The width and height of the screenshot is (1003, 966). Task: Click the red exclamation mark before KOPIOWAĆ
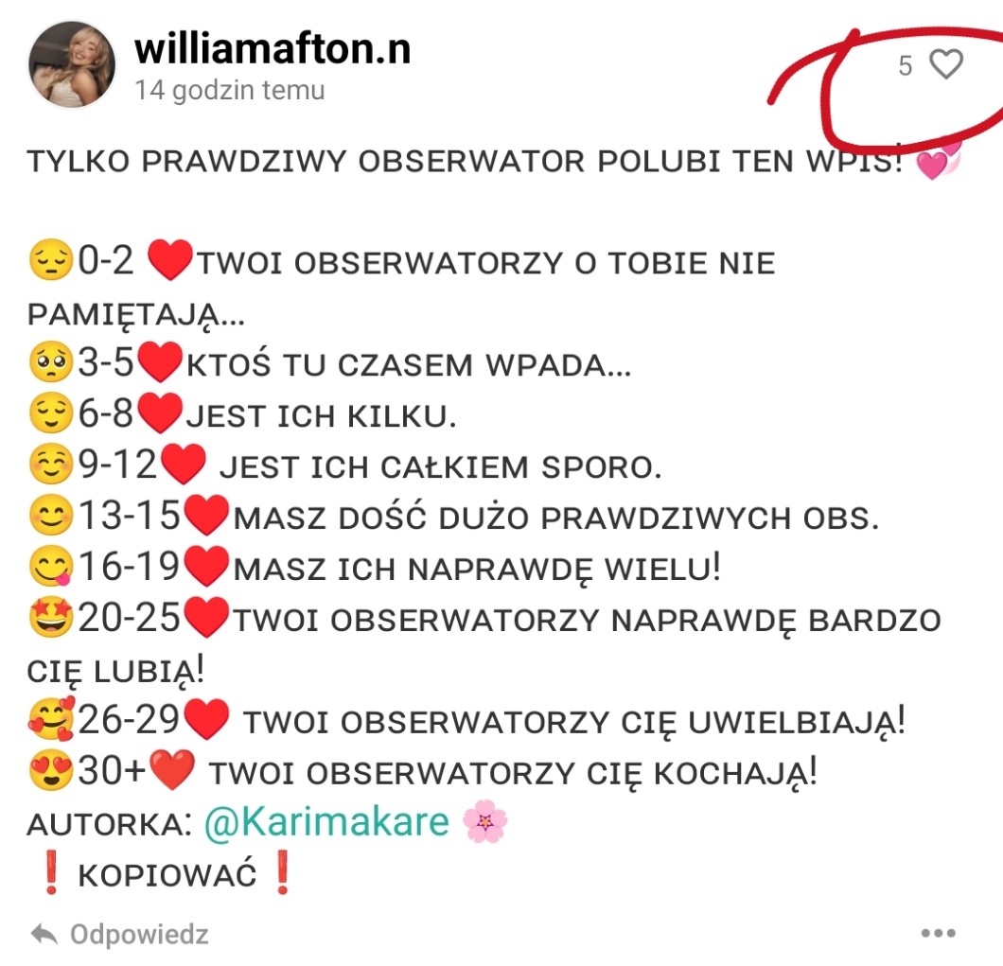(52, 872)
